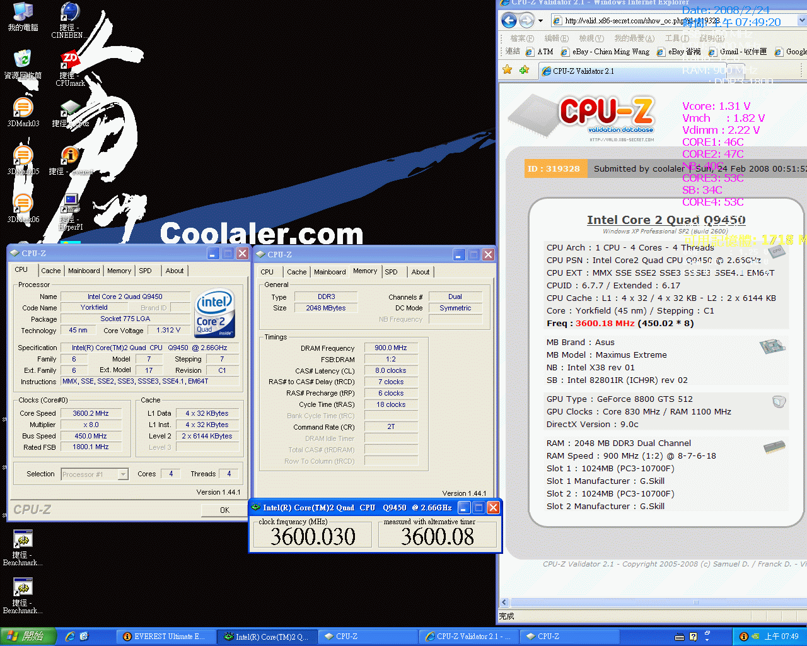Open the 檔案(F) menu in Internet Explorer
The width and height of the screenshot is (807, 646).
click(x=521, y=38)
